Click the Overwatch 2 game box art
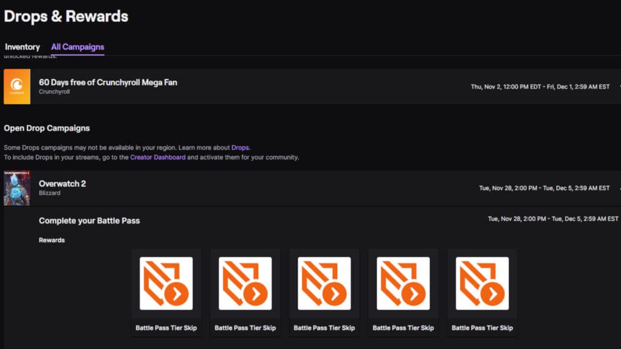Viewport: 621px width, 349px height. click(x=15, y=188)
